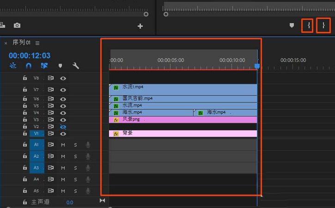Screen dimensions: 335x208
Task: Toggle lock on track V8
Action: (x=25, y=78)
